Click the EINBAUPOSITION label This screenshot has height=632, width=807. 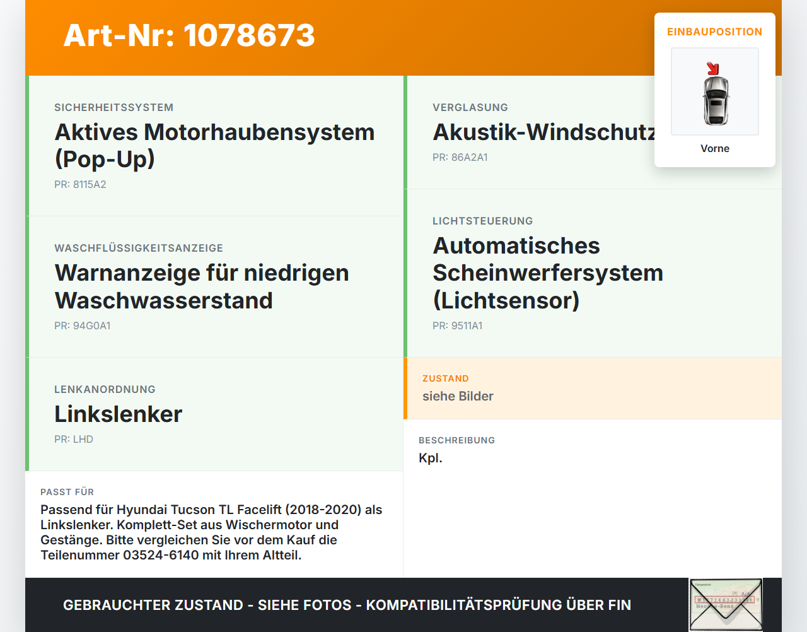[715, 32]
